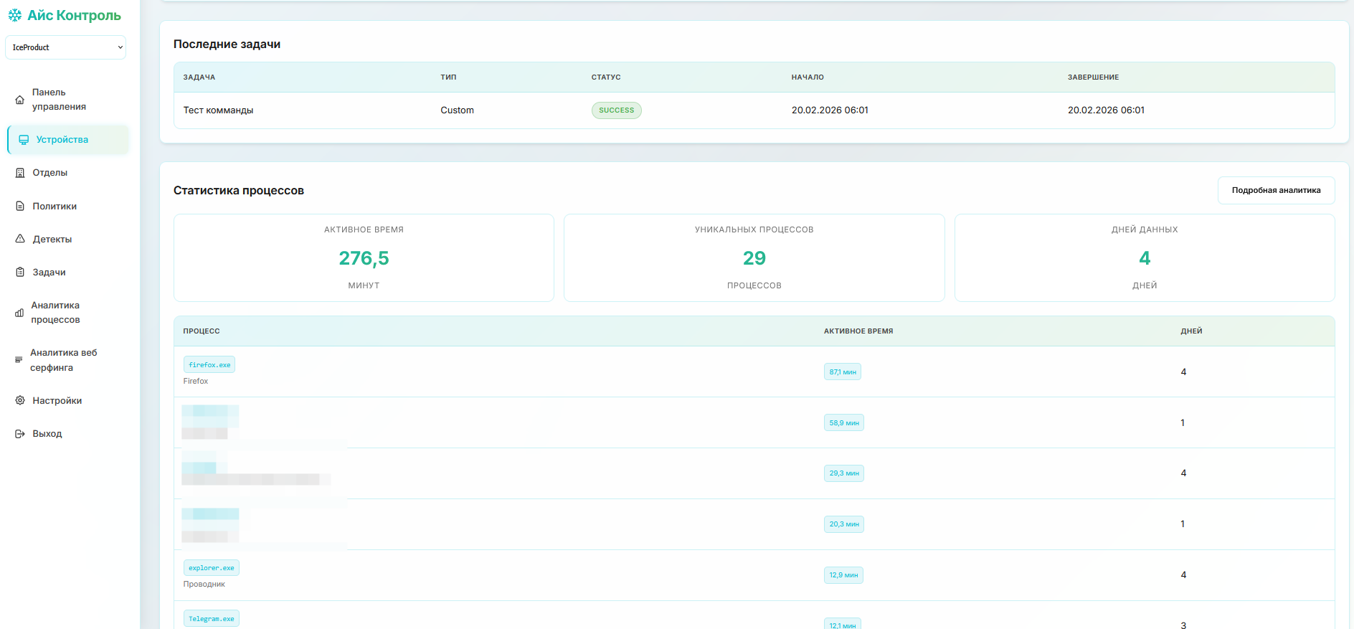Open Аналитика веб серфинга menu item
The height and width of the screenshot is (629, 1354).
(63, 360)
